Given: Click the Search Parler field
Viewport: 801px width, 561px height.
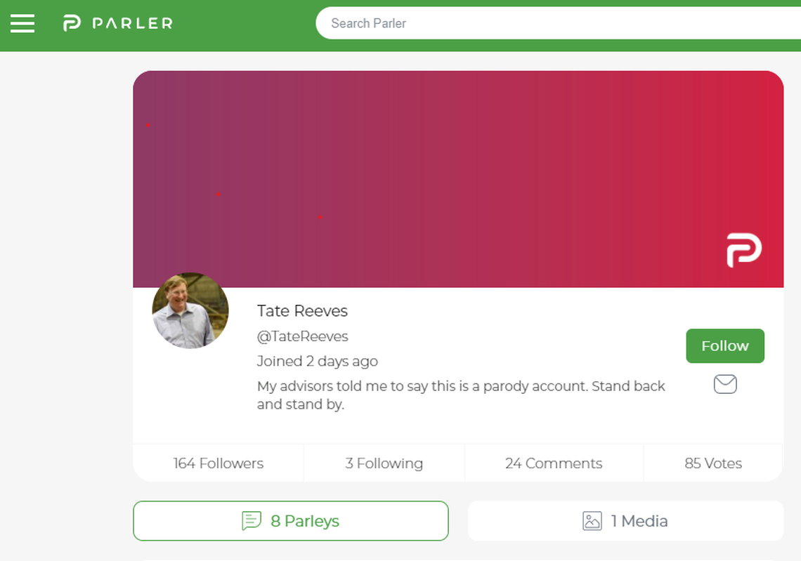Looking at the screenshot, I should (x=555, y=23).
